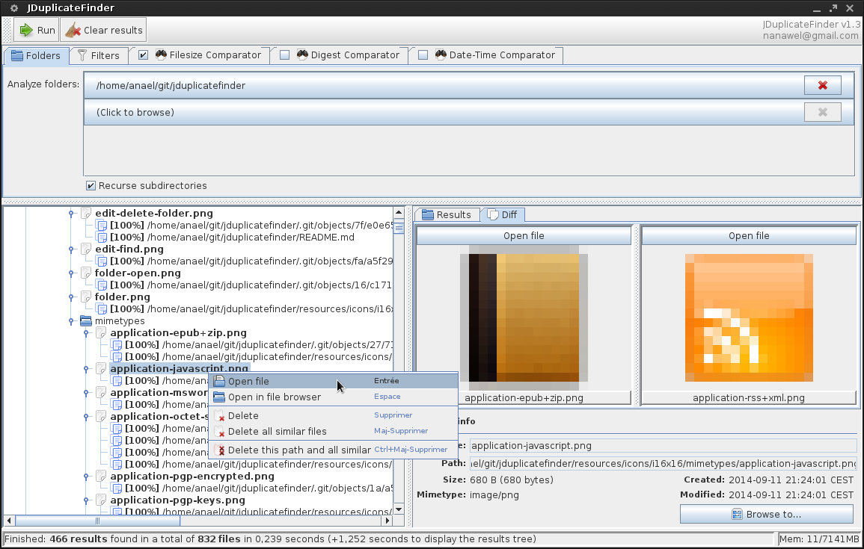Click the file icon beside README.md result
This screenshot has height=549, width=864.
tap(101, 237)
